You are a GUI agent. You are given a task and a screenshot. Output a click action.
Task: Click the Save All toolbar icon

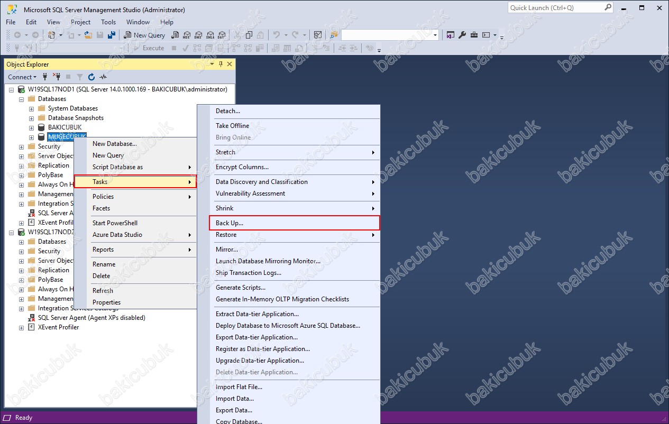[x=111, y=35]
